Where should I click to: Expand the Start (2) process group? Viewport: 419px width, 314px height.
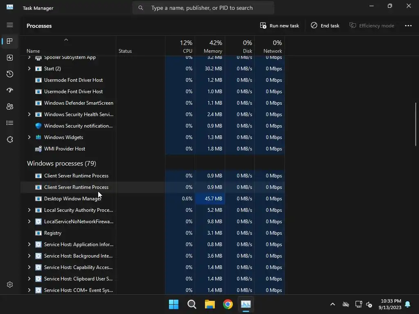pos(29,69)
